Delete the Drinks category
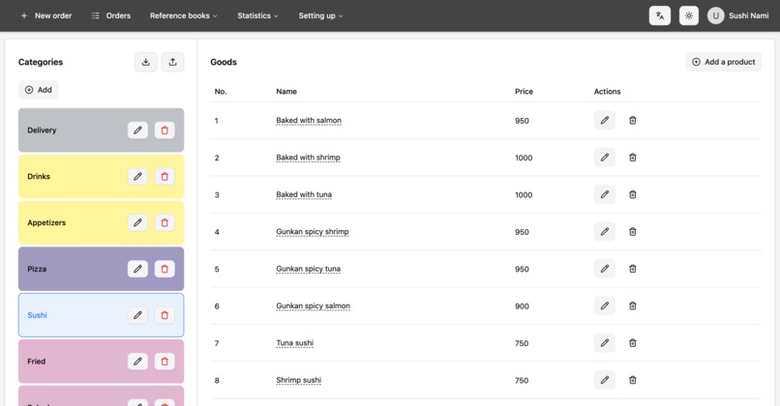The width and height of the screenshot is (780, 406). point(165,176)
